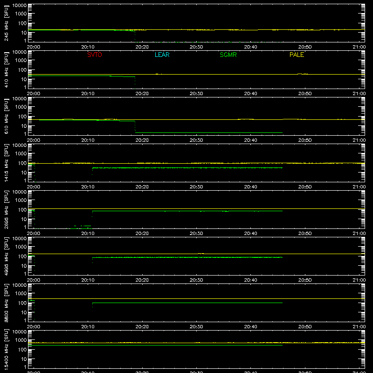
Task: Select the 8800 MHz [SFU] axis title
Action: pos(7,303)
